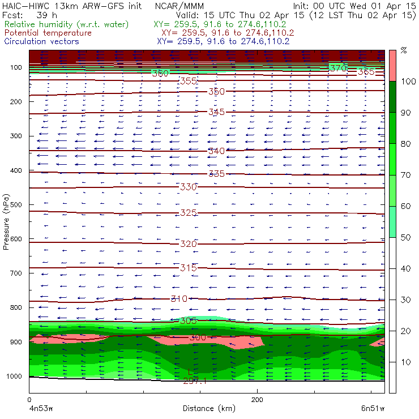Click the 70-80% bright green colorbar swatch
Image resolution: width=419 pixels, height=419 pixels.
pyautogui.click(x=392, y=159)
